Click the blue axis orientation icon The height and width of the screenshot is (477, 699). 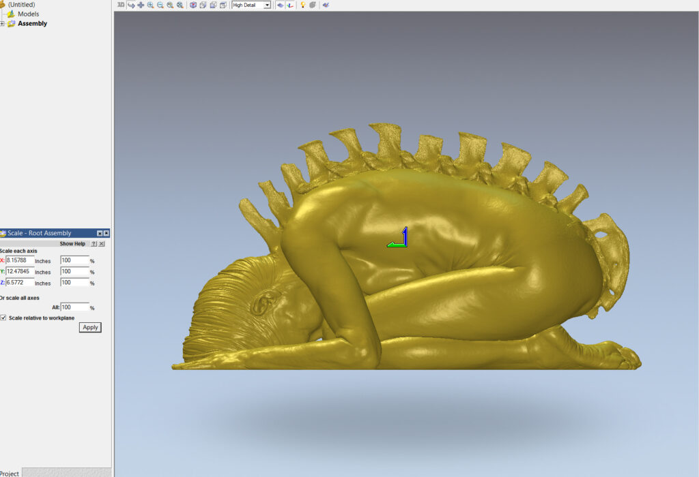[289, 5]
